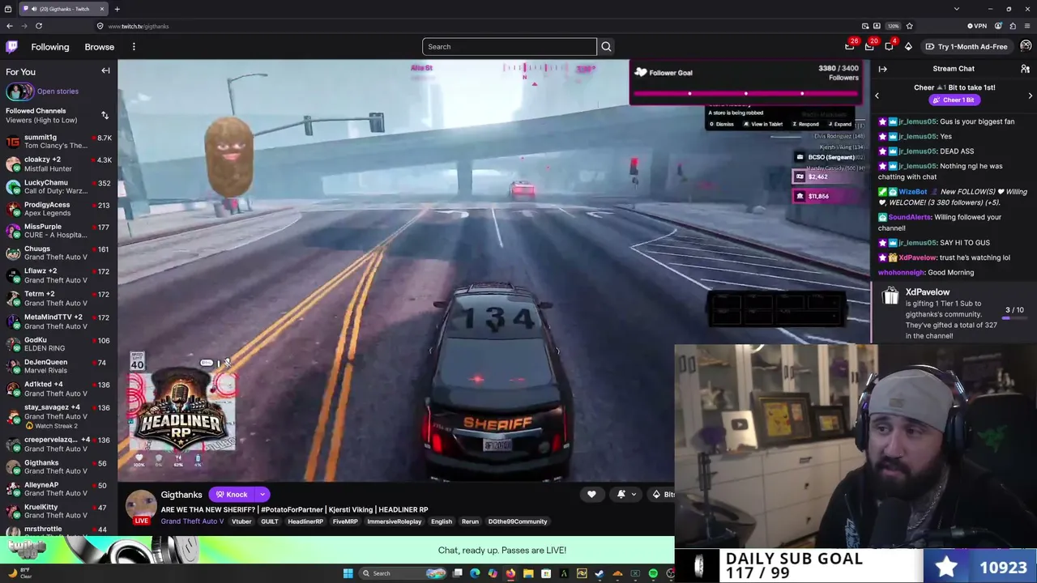This screenshot has width=1037, height=583.
Task: Click Knock button next to Gigthanks
Action: tap(231, 495)
